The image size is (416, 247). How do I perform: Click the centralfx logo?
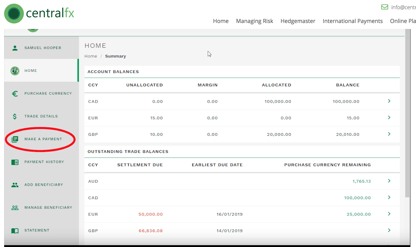pyautogui.click(x=39, y=13)
